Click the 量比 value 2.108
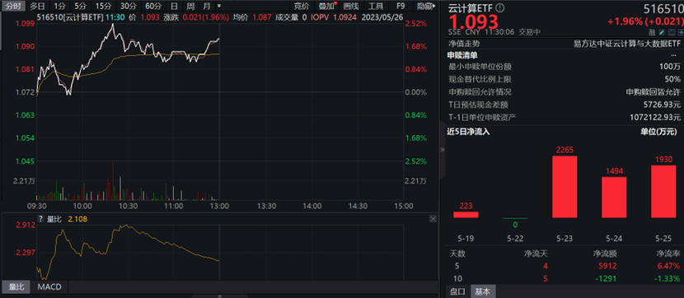684x298 pixels. [77, 219]
